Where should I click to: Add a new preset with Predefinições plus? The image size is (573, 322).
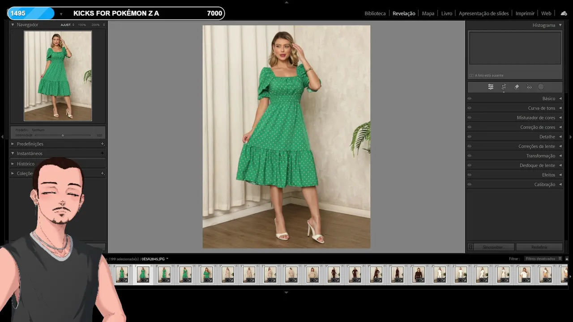[x=103, y=144]
